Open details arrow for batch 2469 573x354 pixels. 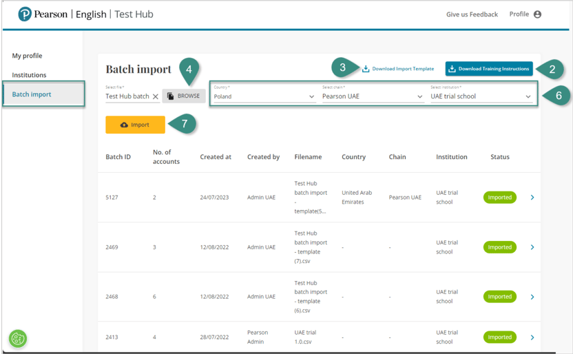(532, 247)
